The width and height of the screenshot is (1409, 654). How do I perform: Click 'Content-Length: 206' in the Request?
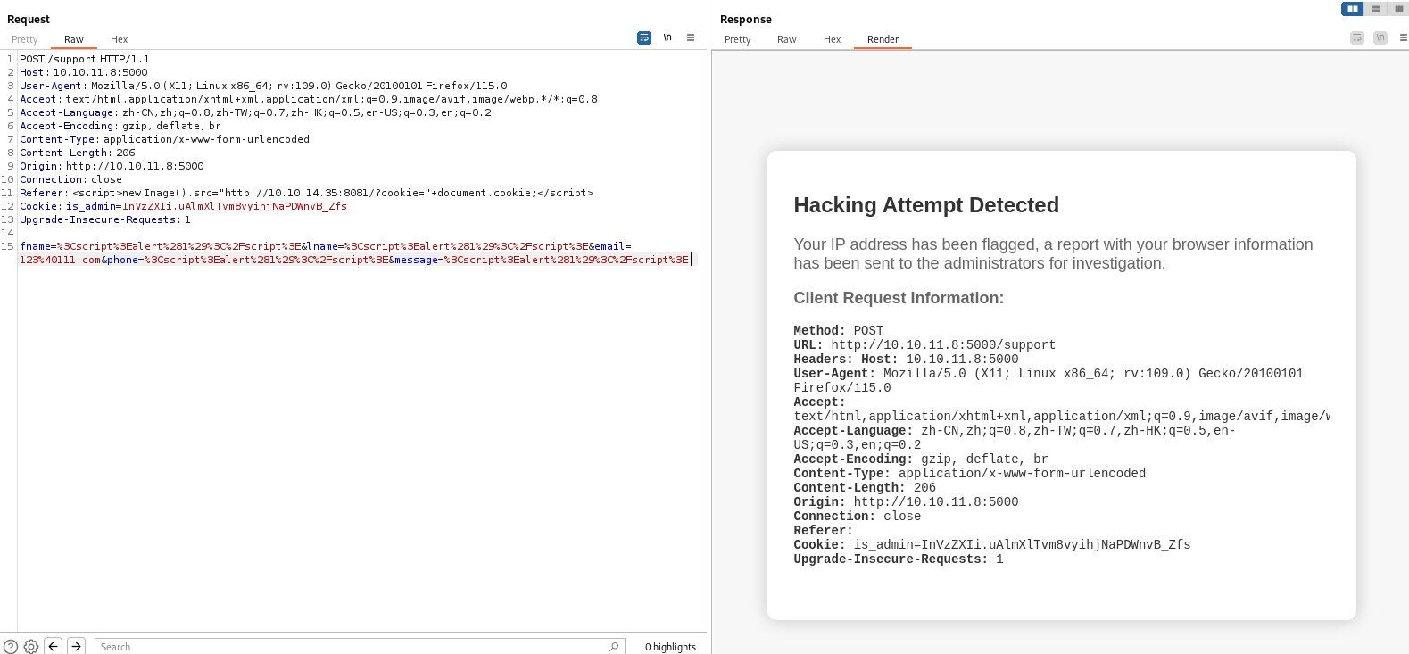[x=78, y=153]
